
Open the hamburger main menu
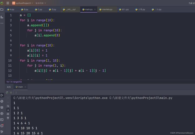point(8,3)
